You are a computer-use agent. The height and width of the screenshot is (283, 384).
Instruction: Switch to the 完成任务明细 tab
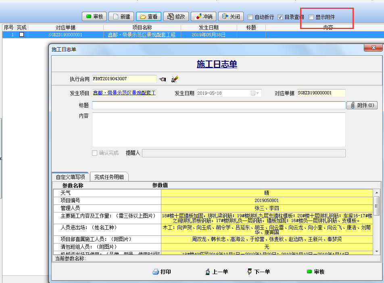pyautogui.click(x=109, y=177)
